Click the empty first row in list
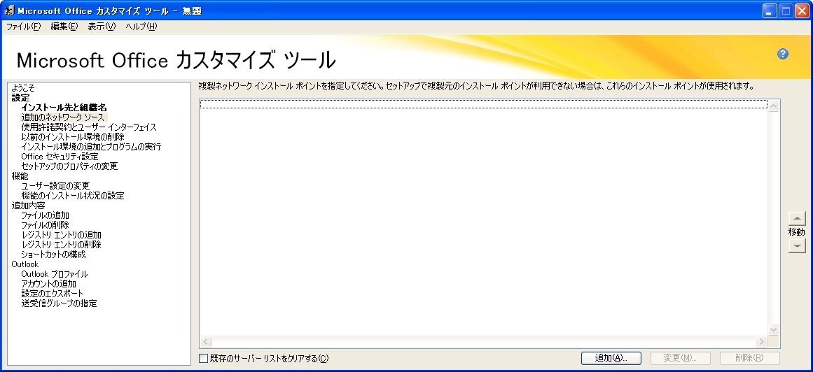 coord(483,104)
